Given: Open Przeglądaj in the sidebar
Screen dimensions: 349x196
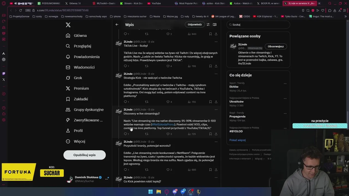Looking at the screenshot, I should tap(79, 46).
